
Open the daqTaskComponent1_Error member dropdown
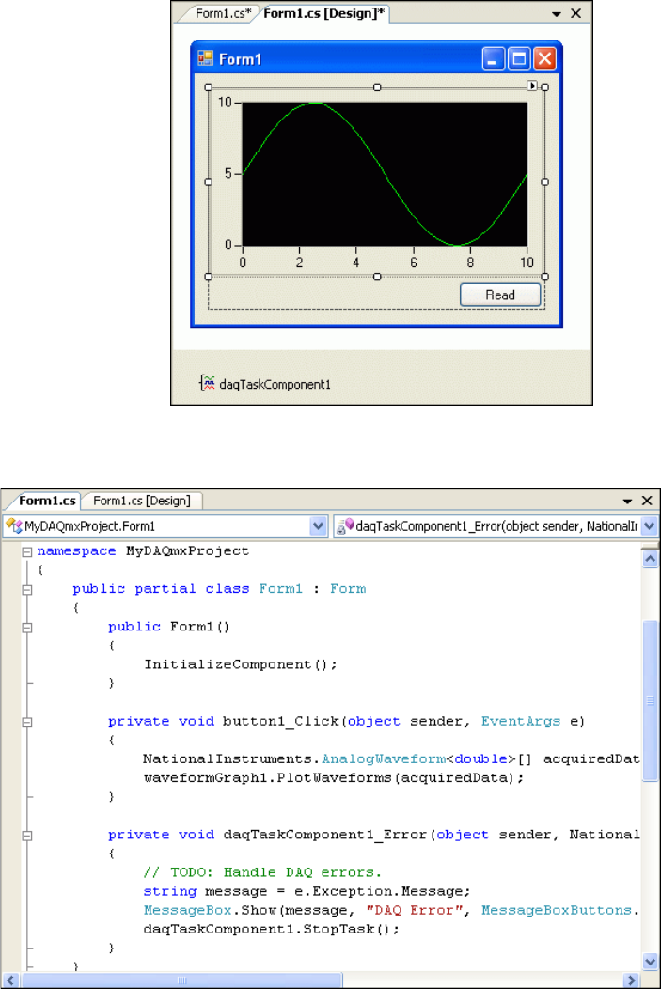click(x=650, y=526)
